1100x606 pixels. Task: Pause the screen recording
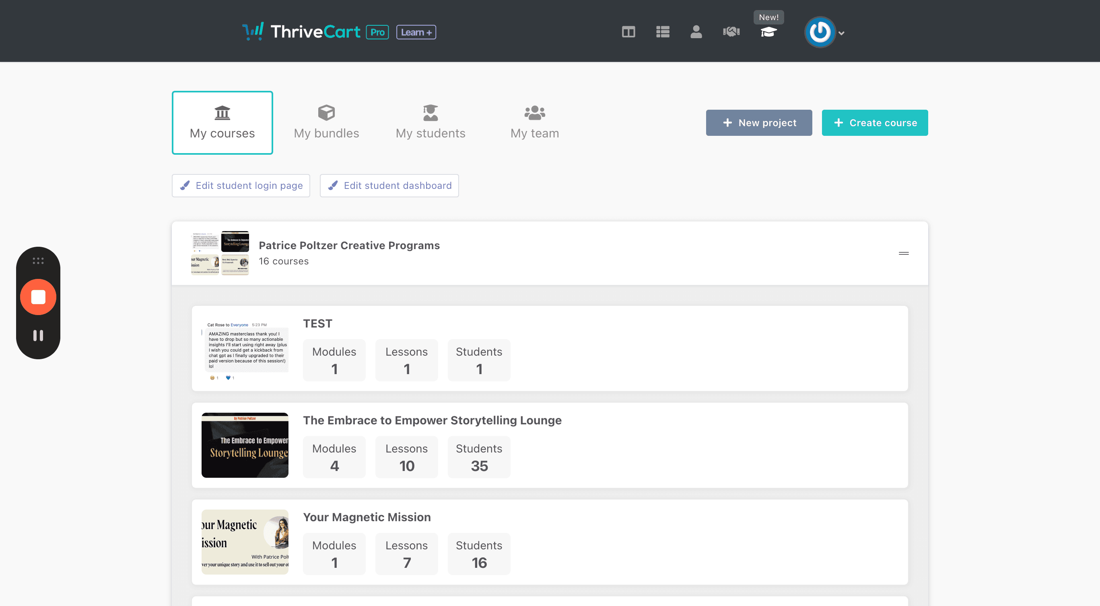[x=38, y=336]
